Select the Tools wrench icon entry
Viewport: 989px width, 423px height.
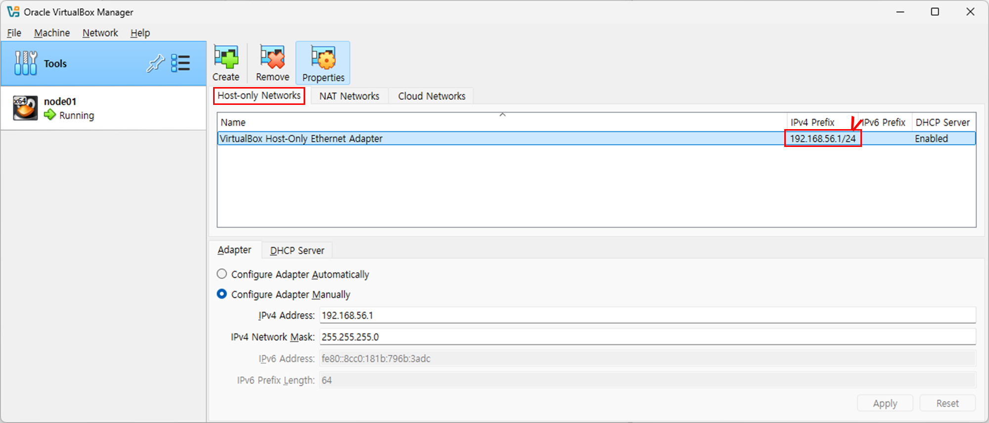(26, 63)
